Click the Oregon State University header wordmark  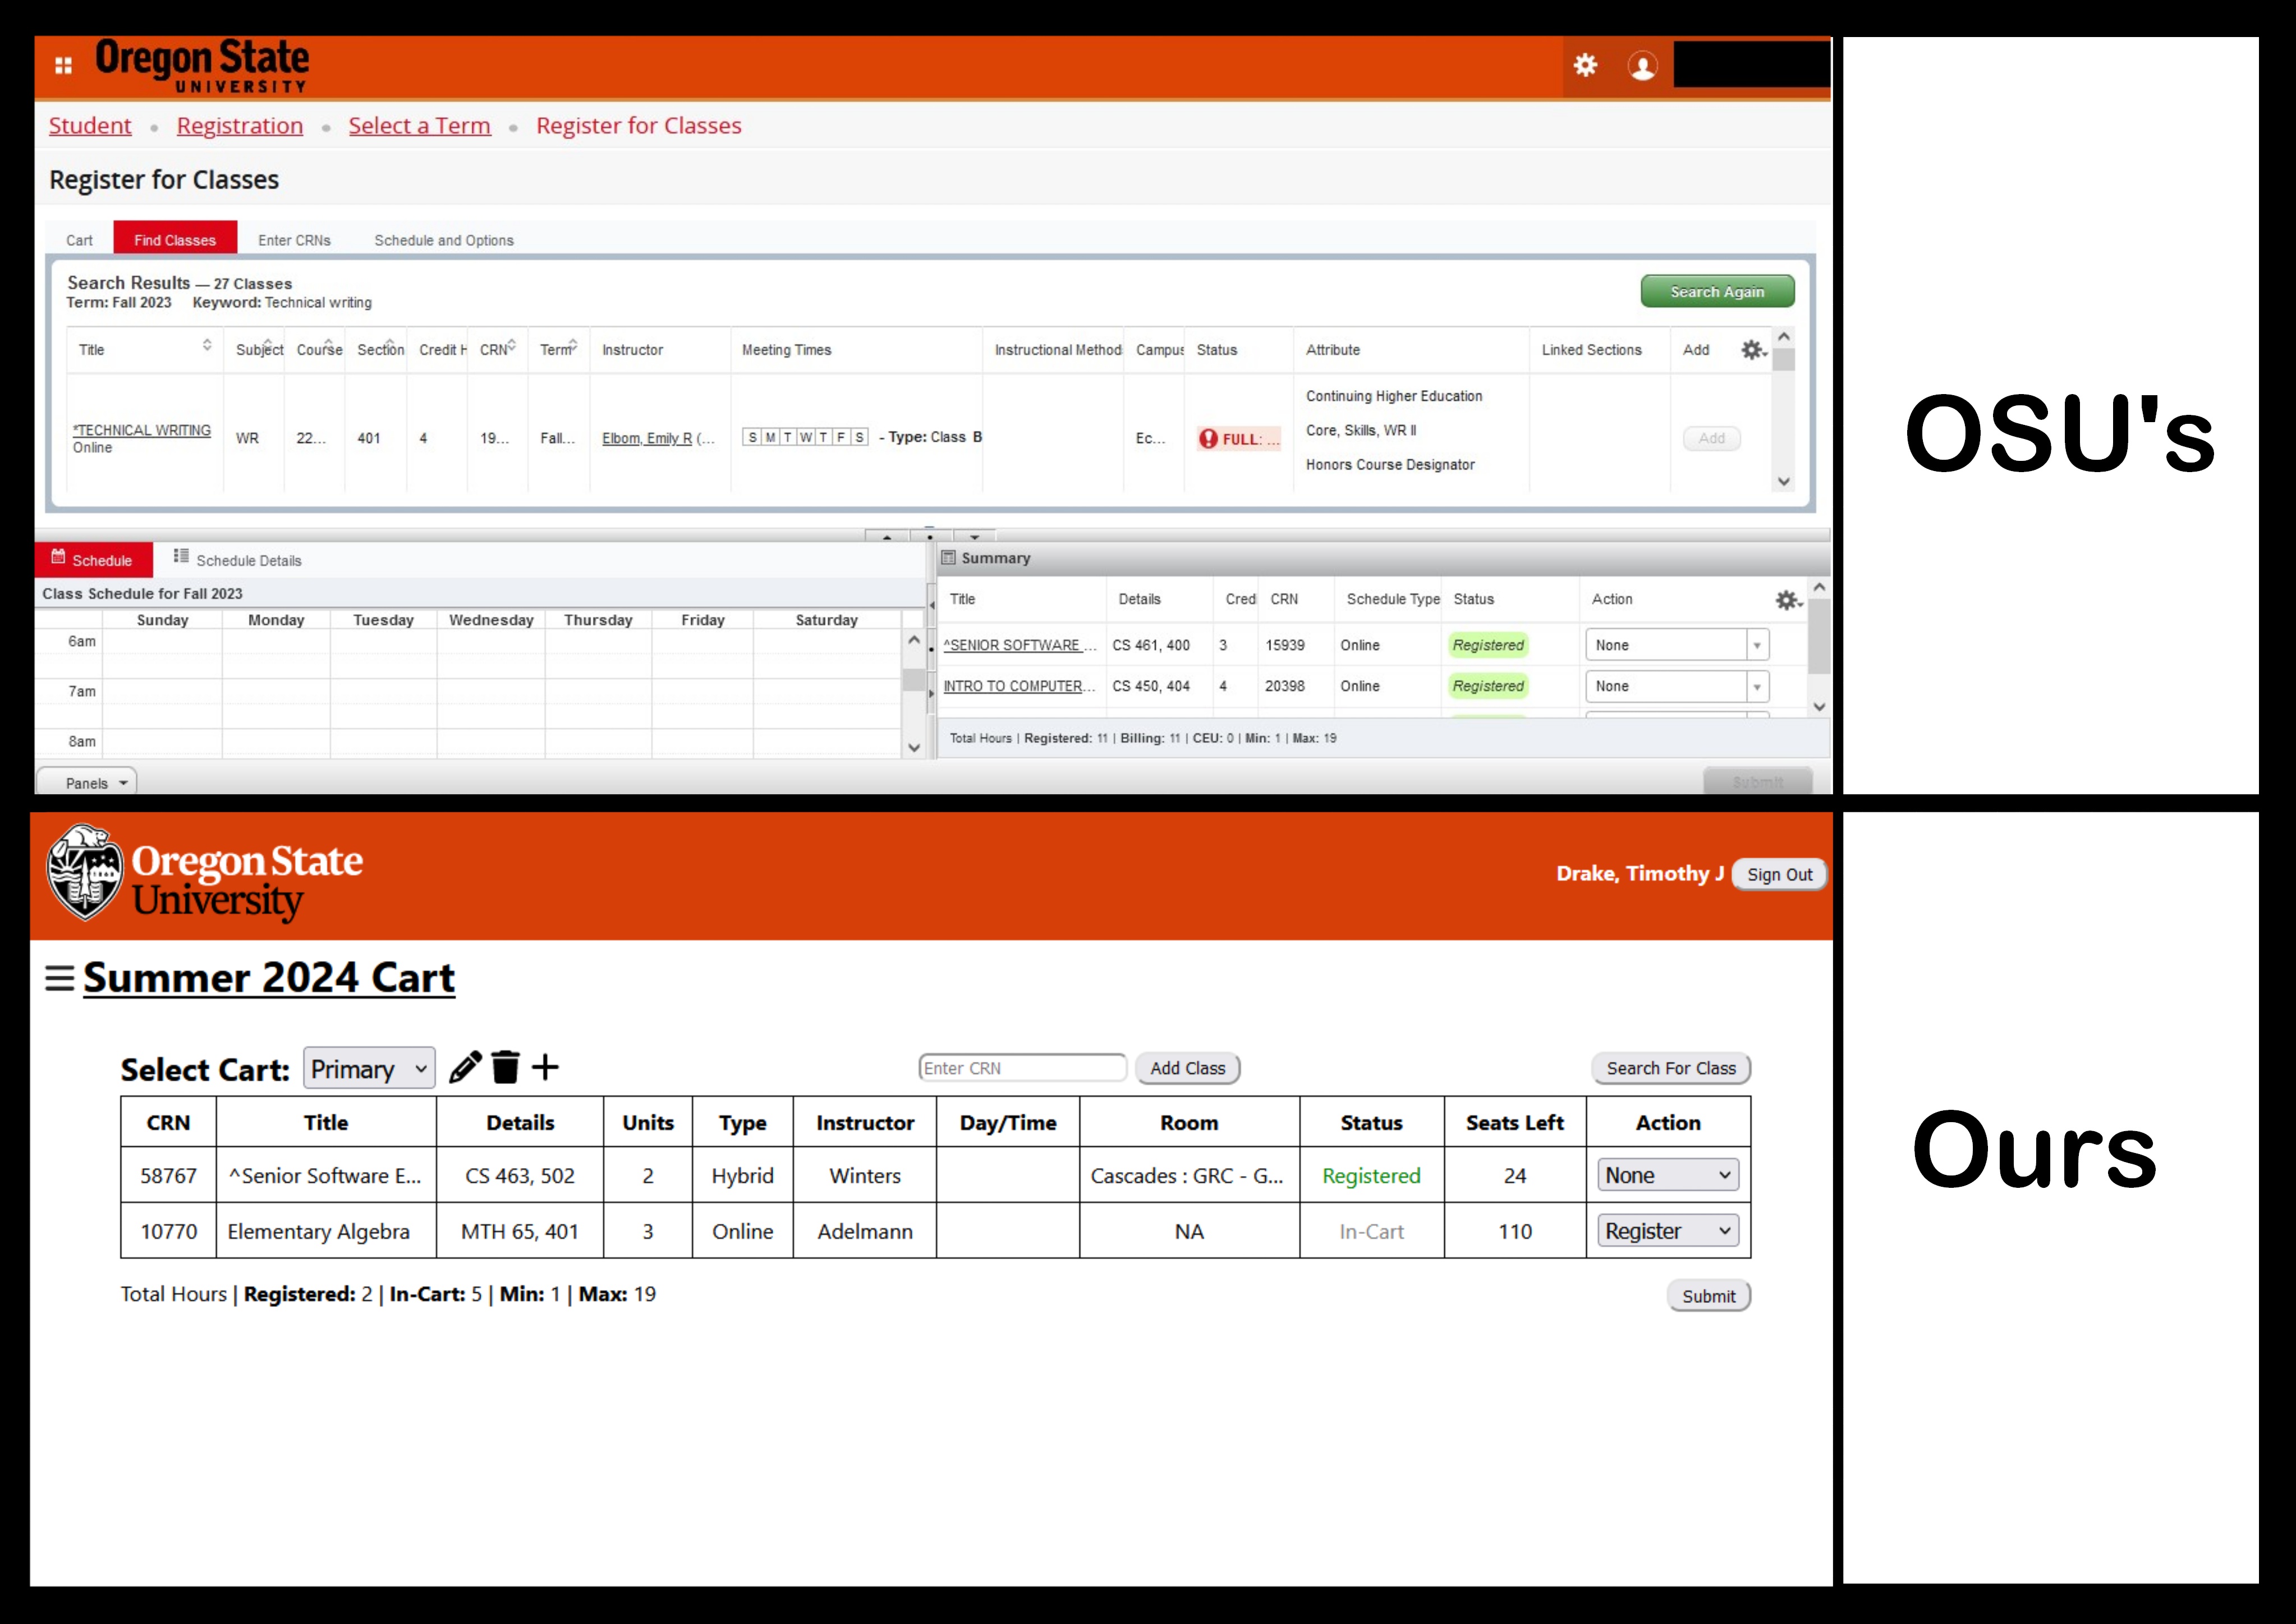point(202,66)
